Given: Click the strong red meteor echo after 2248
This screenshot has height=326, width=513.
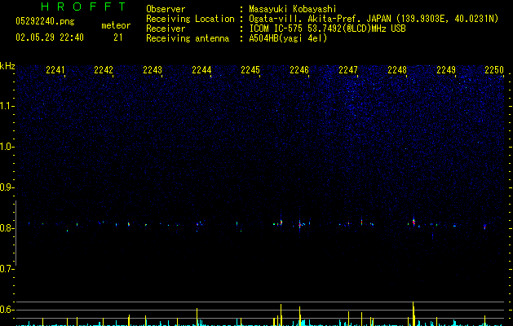Looking at the screenshot, I should click(x=413, y=222).
